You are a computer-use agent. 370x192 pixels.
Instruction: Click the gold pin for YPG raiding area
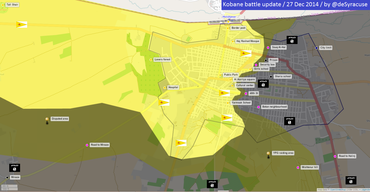point(268,155)
